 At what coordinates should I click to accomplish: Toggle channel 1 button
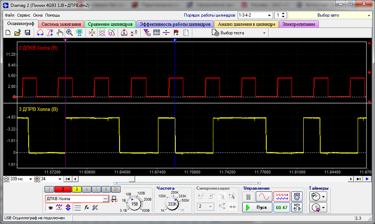[49, 189]
